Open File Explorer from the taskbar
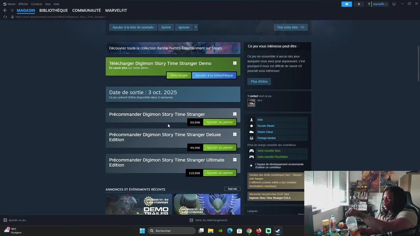The width and height of the screenshot is (420, 236). coord(211,231)
